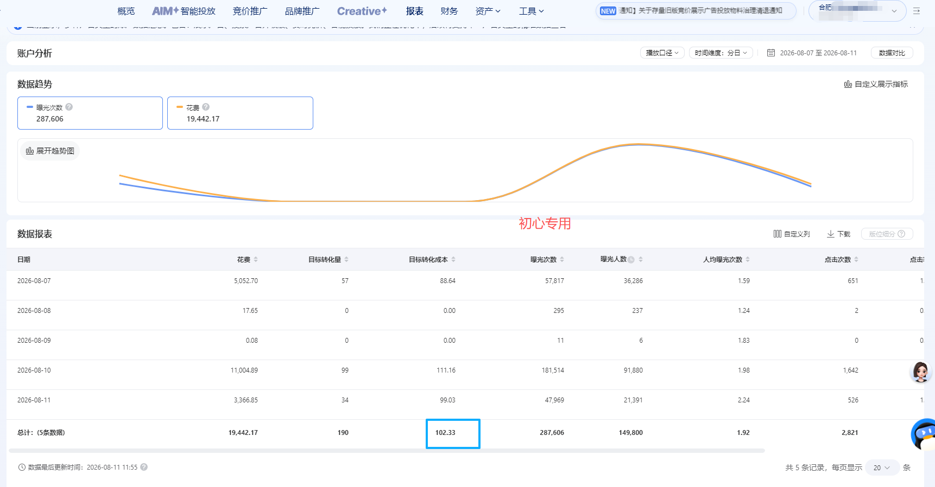Click the collapse sidebar icon at top right
The height and width of the screenshot is (487, 935).
pos(917,11)
